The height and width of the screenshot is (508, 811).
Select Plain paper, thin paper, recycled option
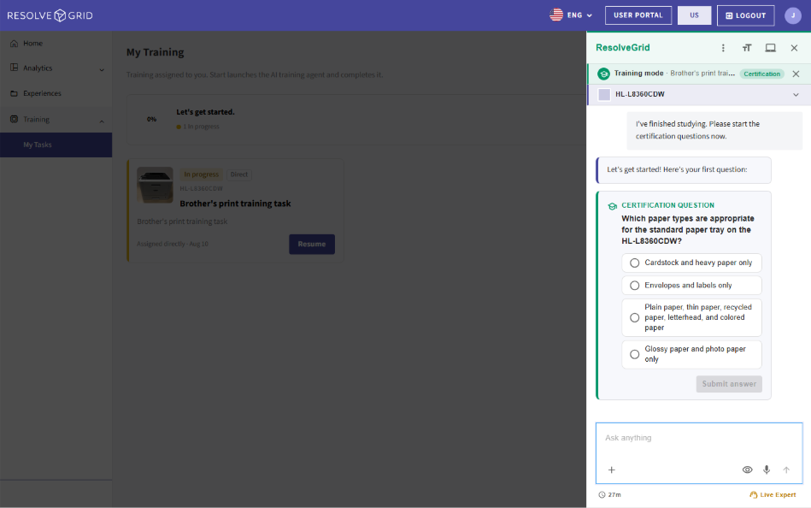coord(691,317)
